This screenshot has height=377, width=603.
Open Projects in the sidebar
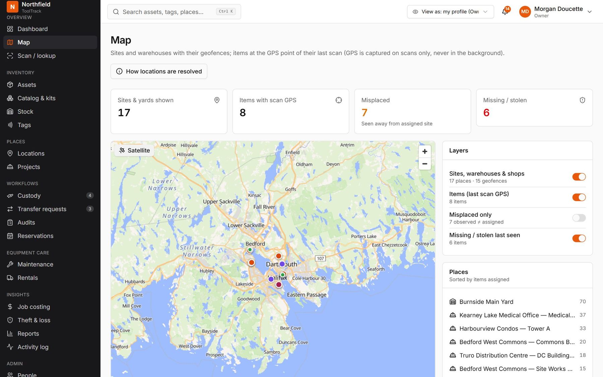coord(50,167)
